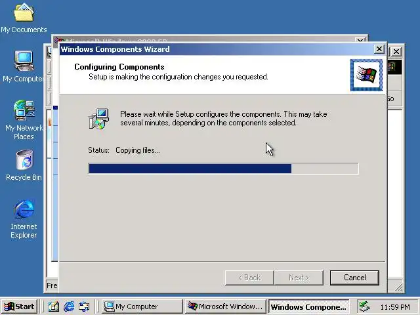Screen dimensions: 420x315
Task: Cancel the Windows Components Wizard
Action: point(354,278)
